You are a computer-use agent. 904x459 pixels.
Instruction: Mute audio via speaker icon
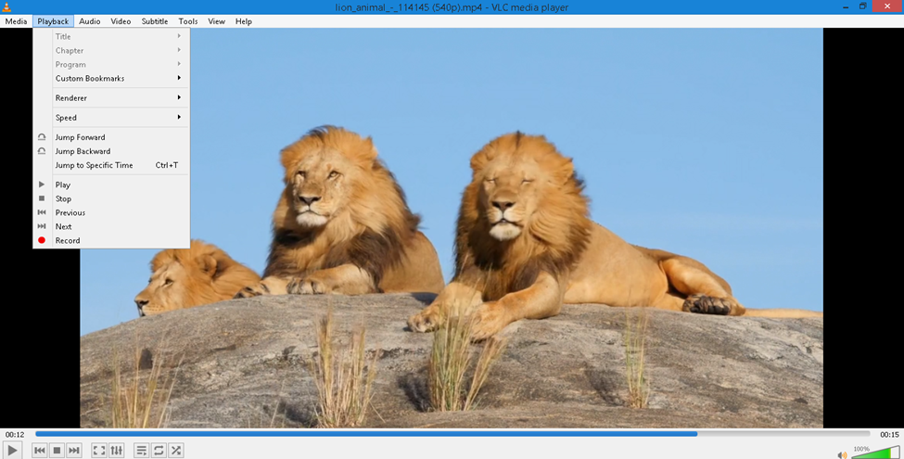842,455
